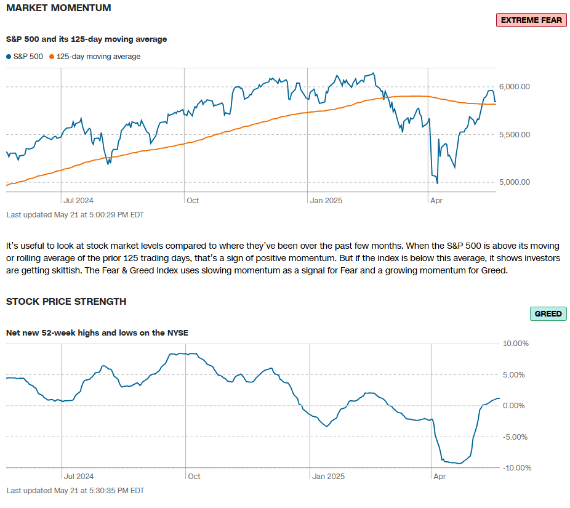Screen dimensions: 570x508
Task: Click the EXTREME FEAR indicator badge
Action: pyautogui.click(x=531, y=20)
